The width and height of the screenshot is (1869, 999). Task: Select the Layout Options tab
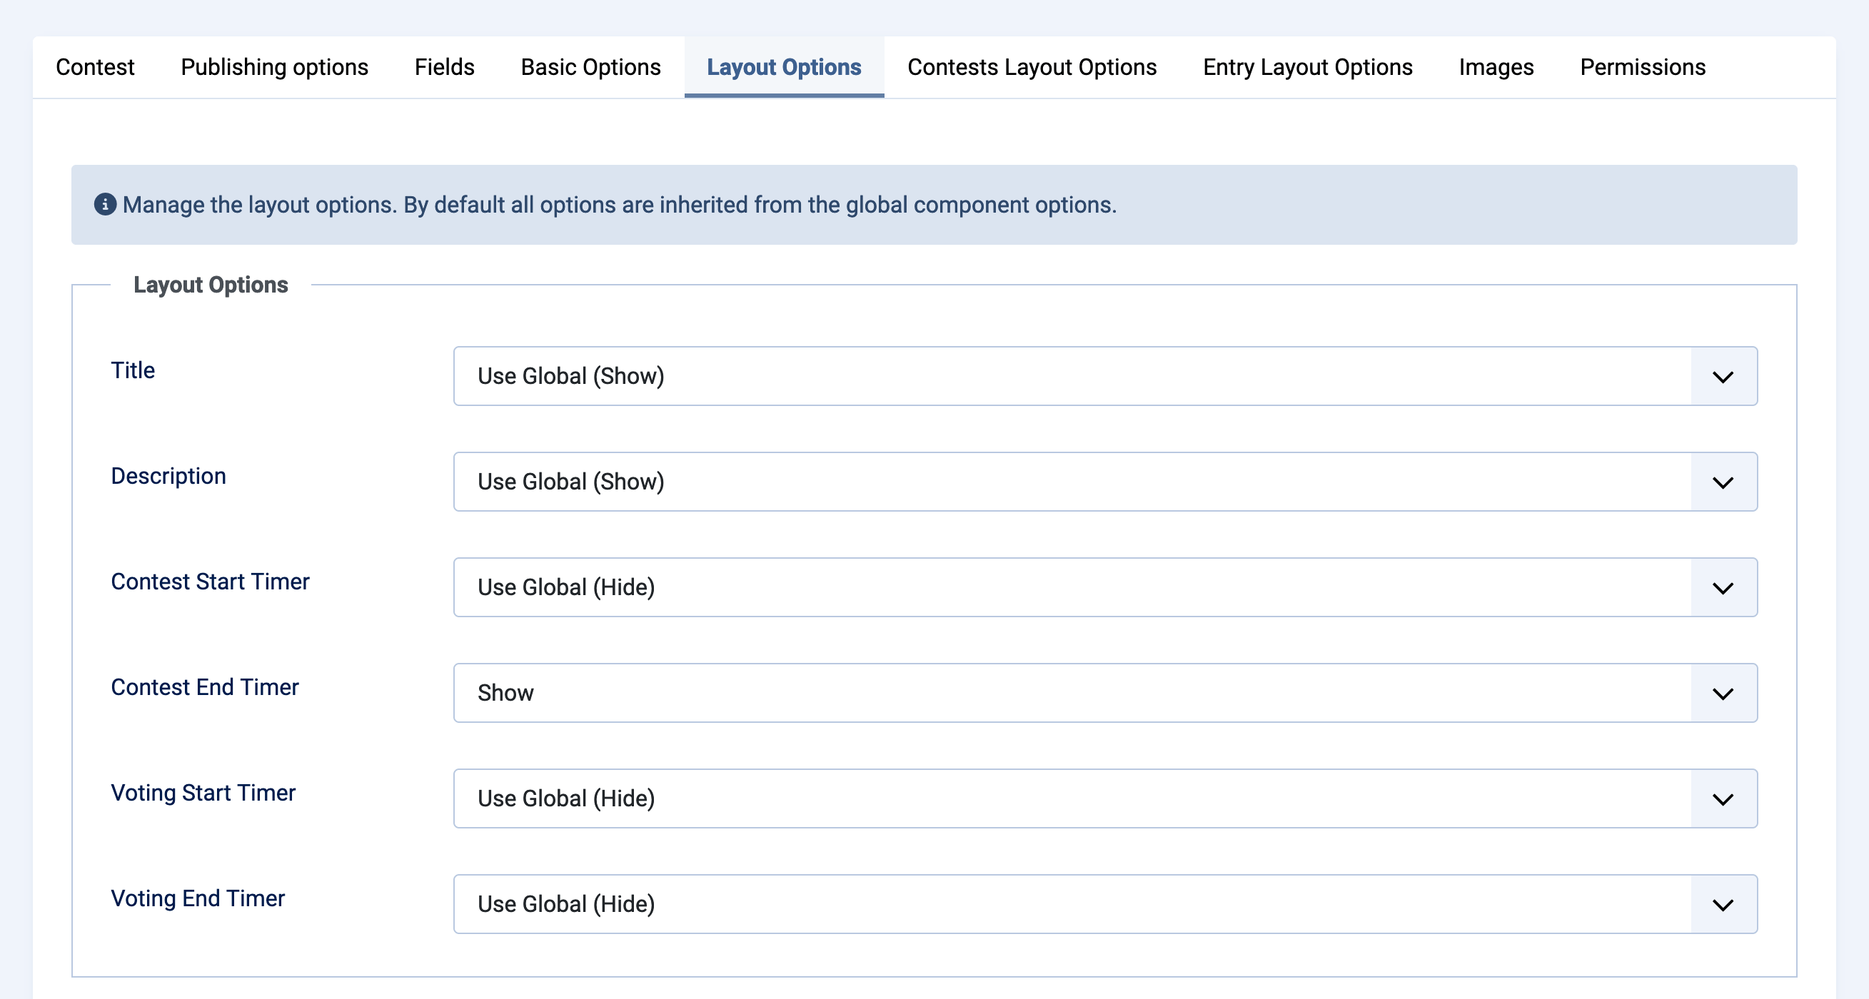tap(784, 67)
